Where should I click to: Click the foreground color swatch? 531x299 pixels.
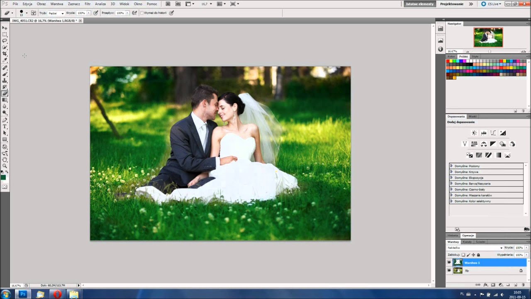click(x=3, y=178)
